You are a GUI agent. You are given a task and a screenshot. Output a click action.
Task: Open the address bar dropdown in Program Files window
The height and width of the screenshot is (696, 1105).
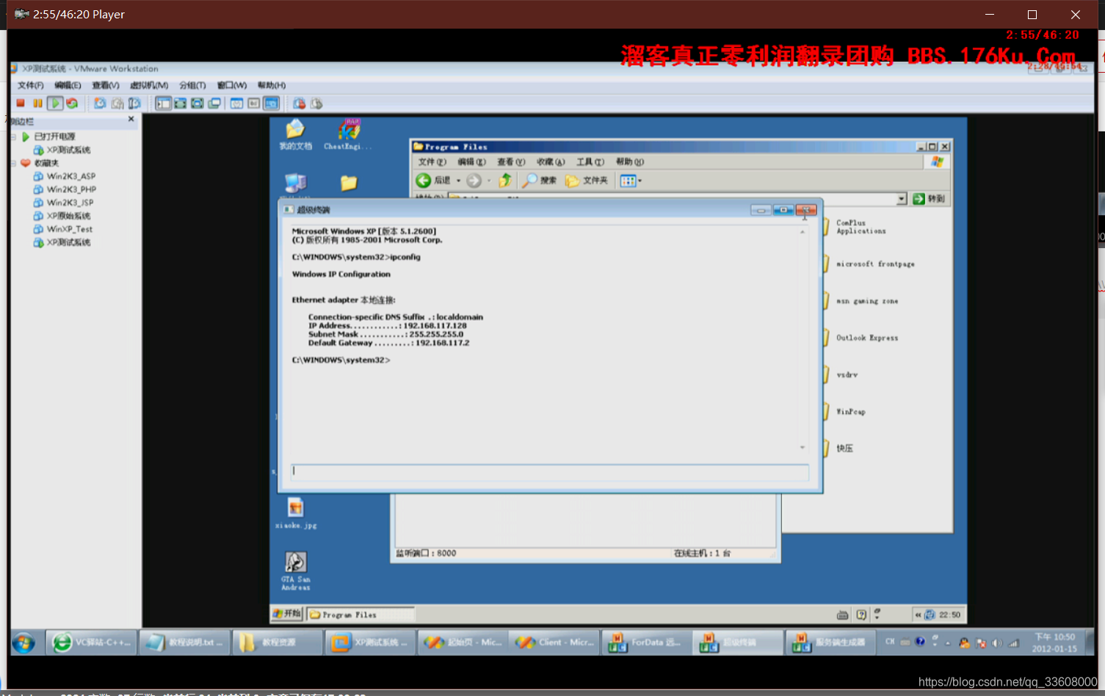902,199
